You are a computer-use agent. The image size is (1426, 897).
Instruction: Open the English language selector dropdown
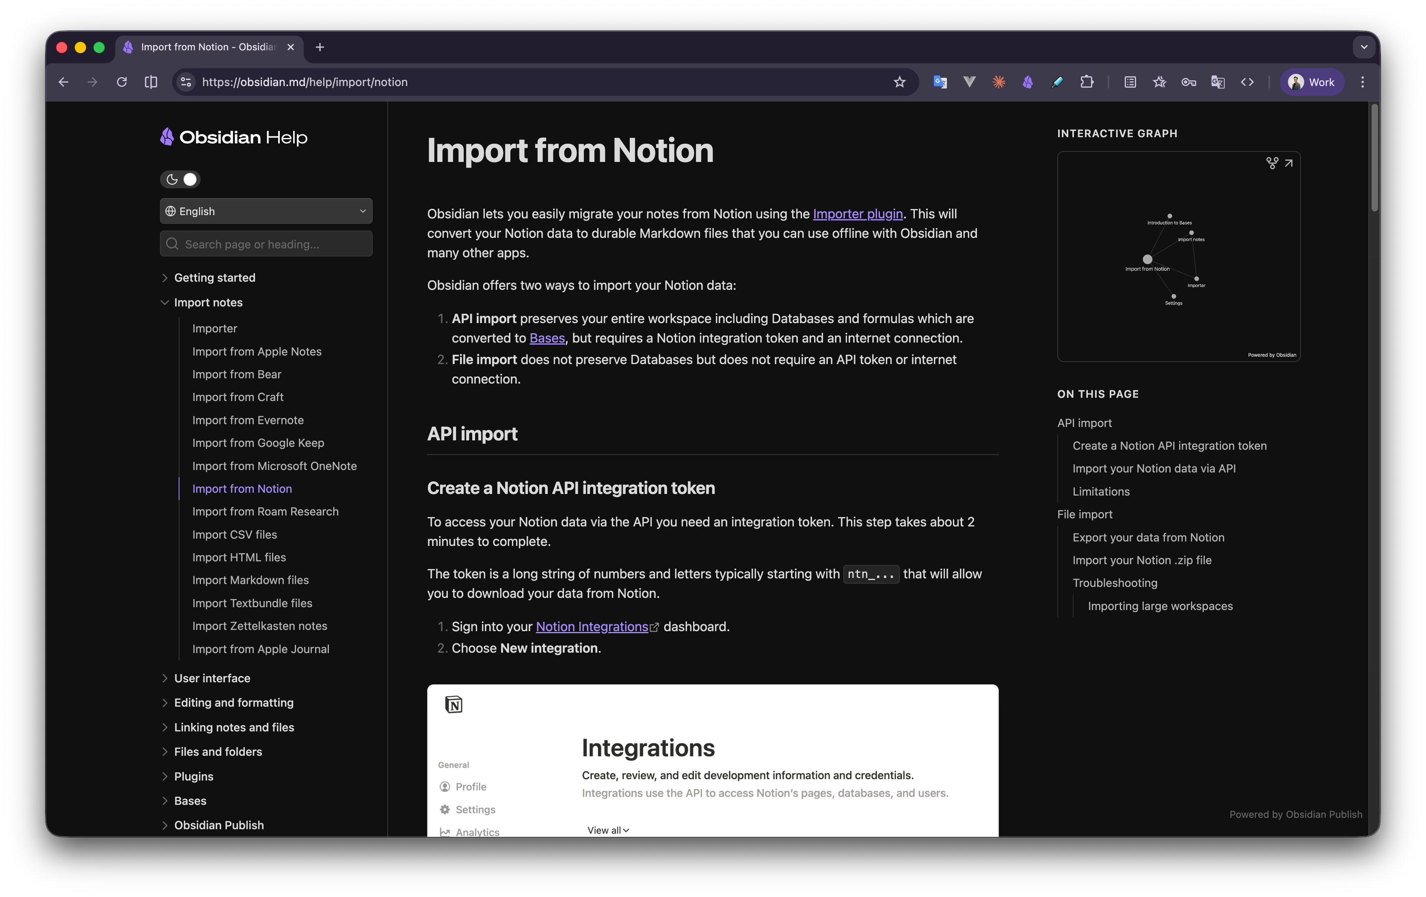265,211
